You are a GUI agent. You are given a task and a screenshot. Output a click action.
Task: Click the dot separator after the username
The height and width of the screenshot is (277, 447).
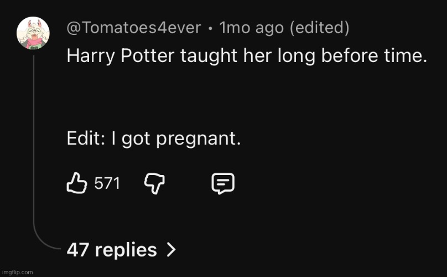coord(211,28)
